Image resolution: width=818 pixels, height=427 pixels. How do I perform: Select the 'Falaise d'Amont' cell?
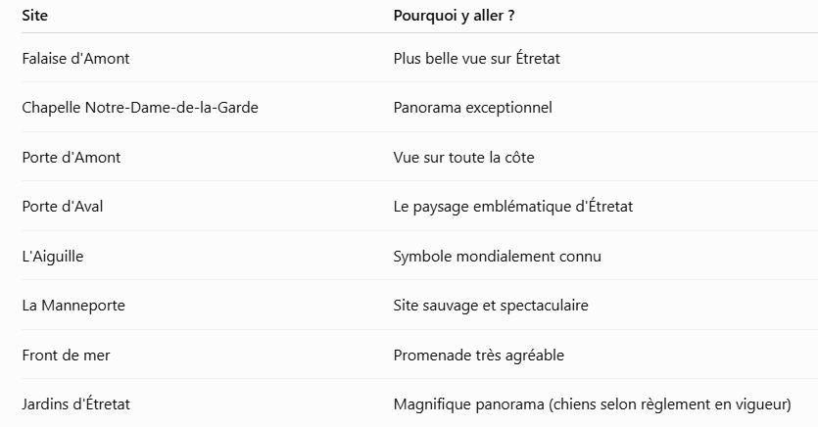point(75,59)
